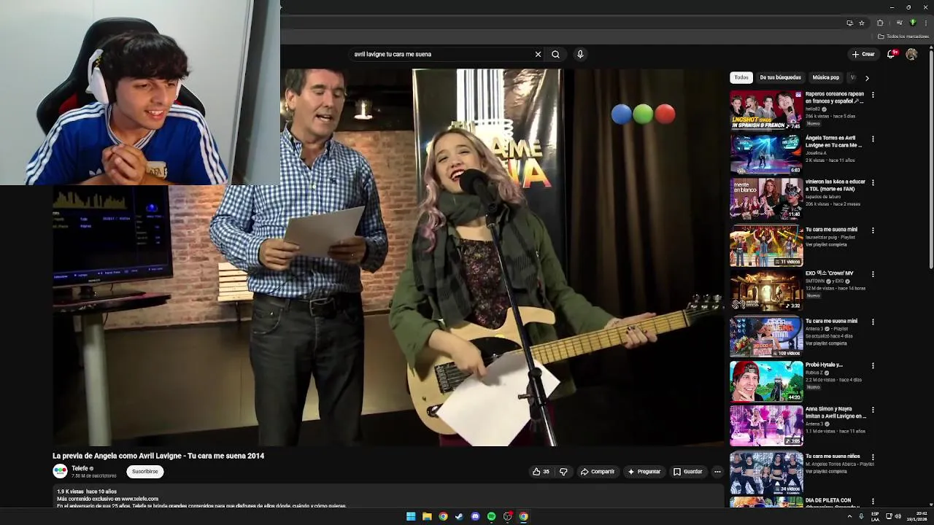Viewport: 934px width, 525px height.
Task: Click the search magnifier button
Action: pos(555,54)
